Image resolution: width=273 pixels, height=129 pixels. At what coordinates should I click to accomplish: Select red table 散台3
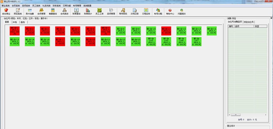pyautogui.click(x=45, y=31)
